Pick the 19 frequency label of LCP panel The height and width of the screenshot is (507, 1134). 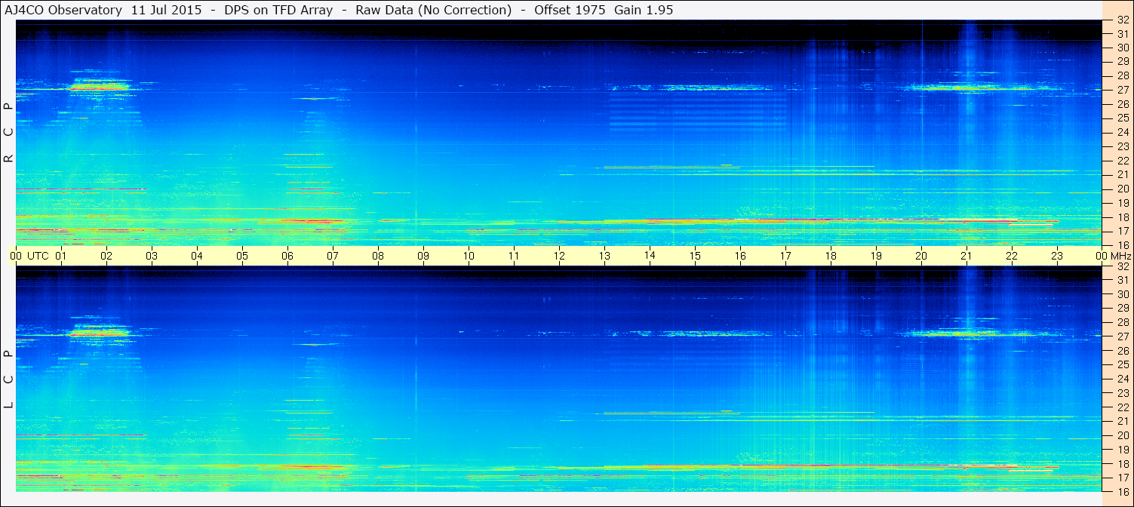click(x=1122, y=450)
